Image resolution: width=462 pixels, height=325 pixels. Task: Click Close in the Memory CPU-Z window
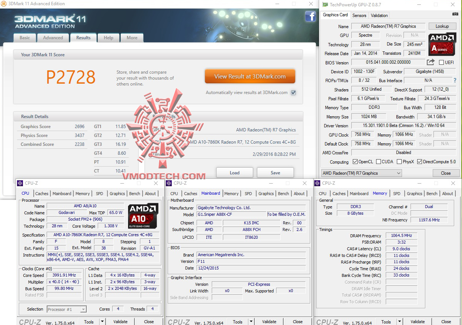(x=446, y=322)
